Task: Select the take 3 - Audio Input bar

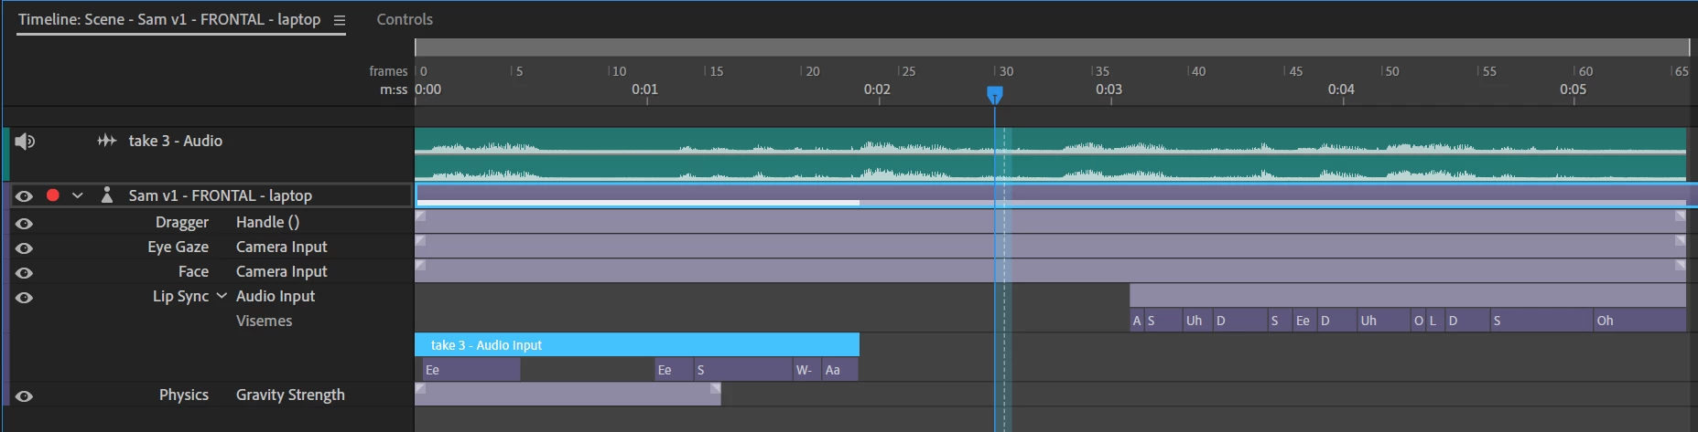Action: pos(637,344)
